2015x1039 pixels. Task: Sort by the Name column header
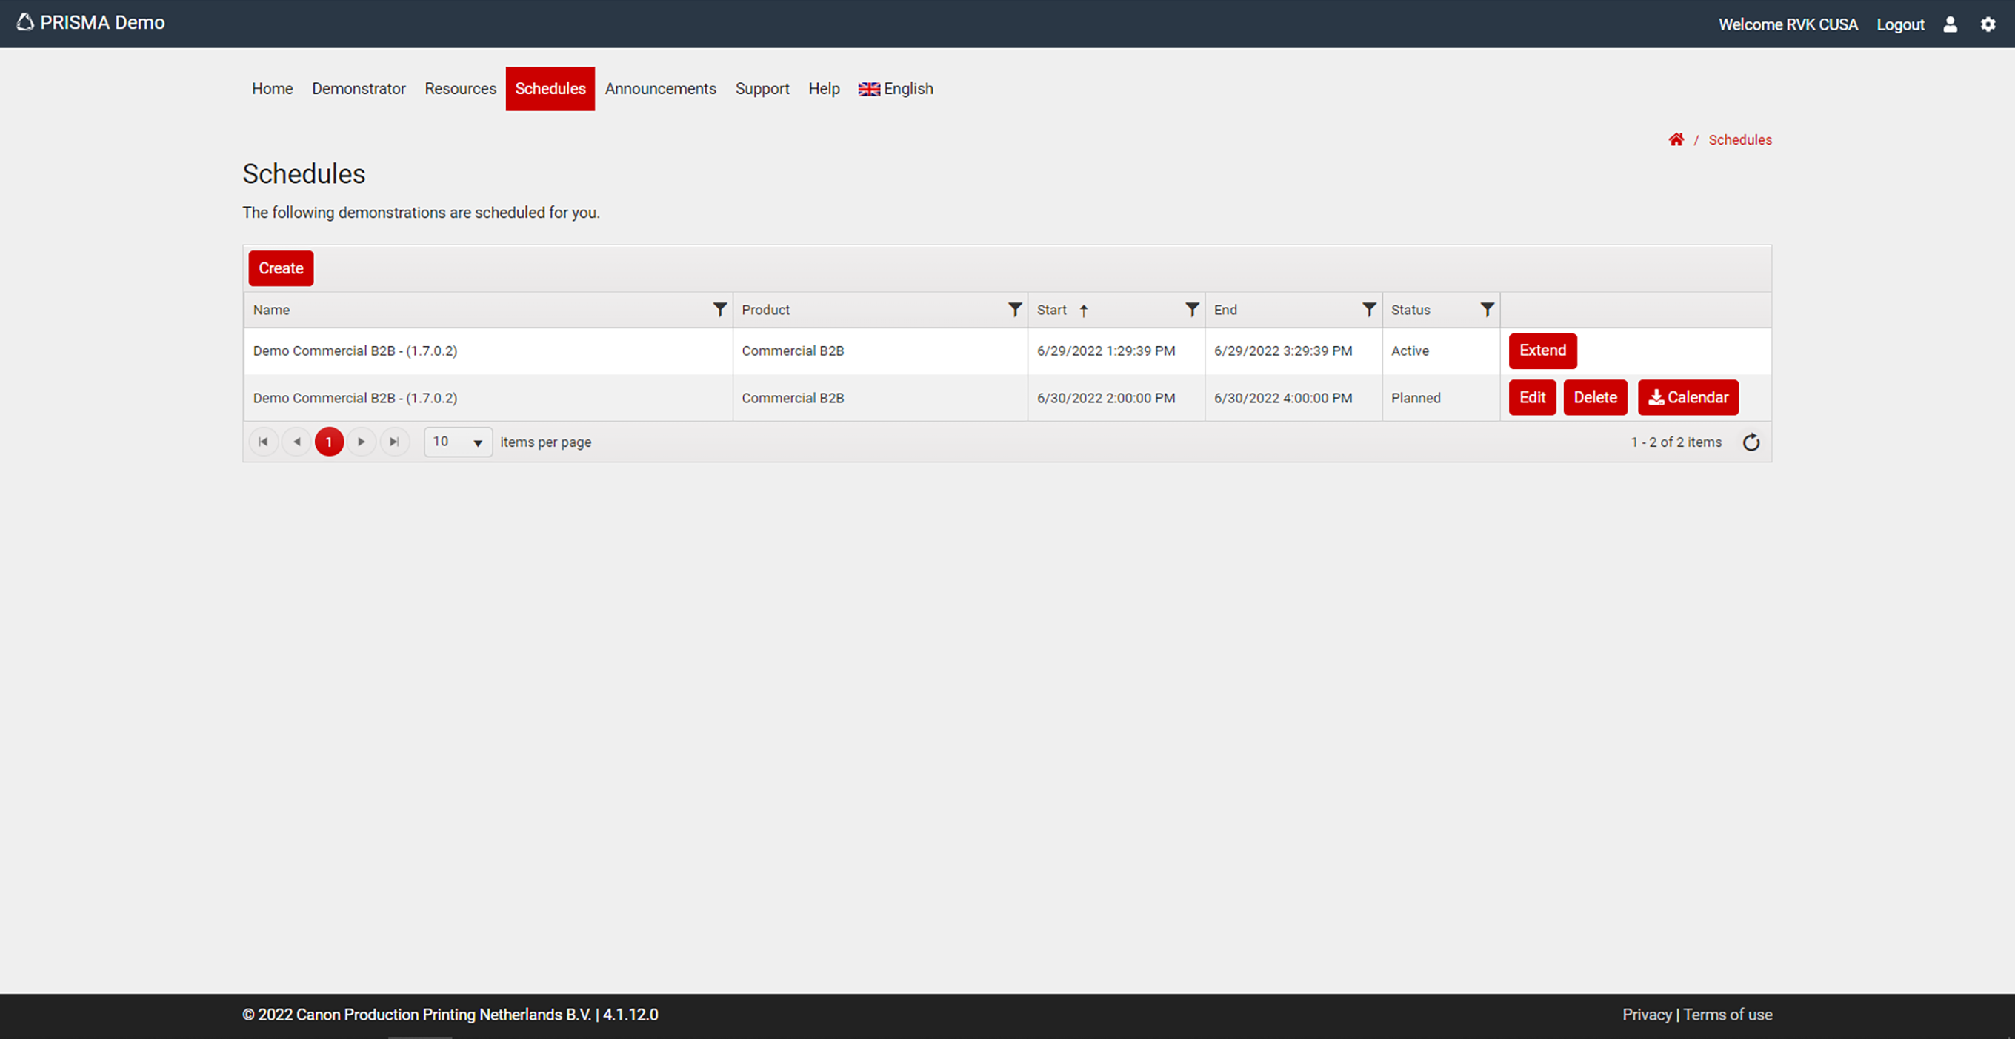(x=271, y=310)
